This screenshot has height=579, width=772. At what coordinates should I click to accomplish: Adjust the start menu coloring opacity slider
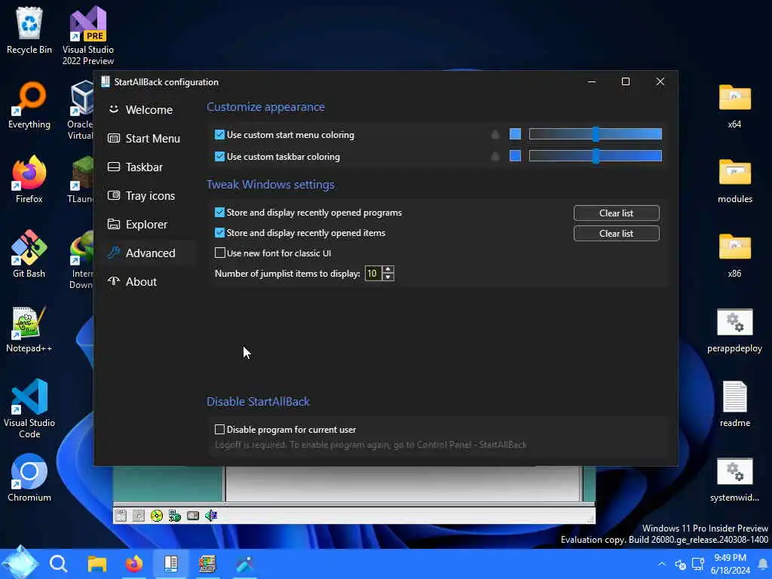[596, 134]
